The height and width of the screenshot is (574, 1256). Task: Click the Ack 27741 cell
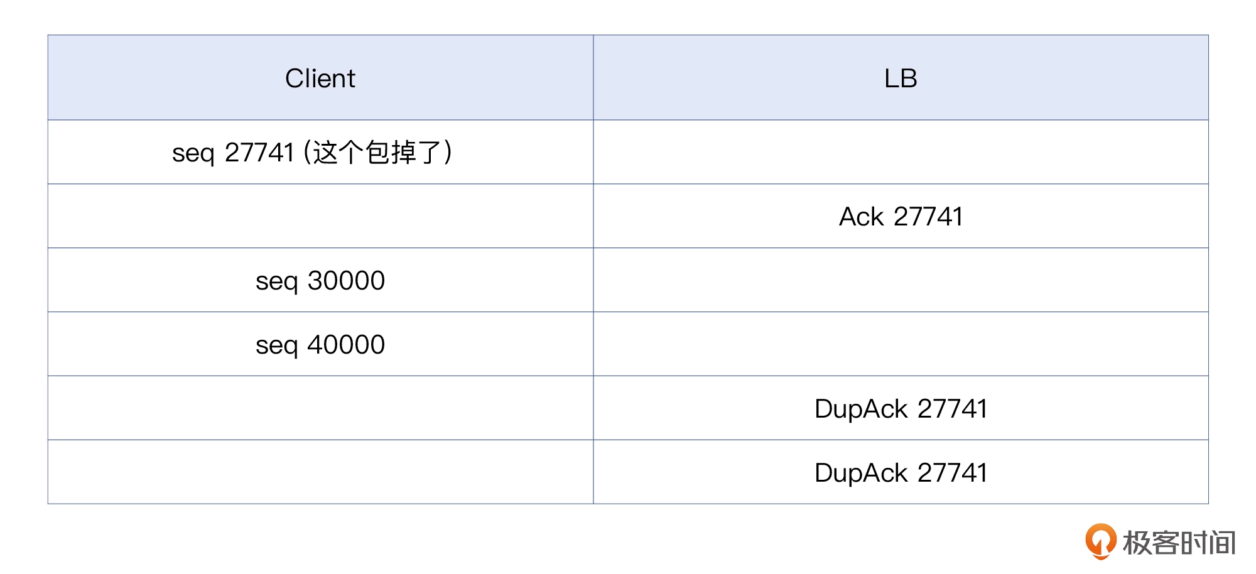tap(901, 216)
